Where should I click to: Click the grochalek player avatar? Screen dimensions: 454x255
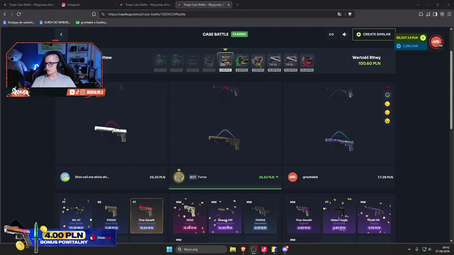[x=293, y=177]
